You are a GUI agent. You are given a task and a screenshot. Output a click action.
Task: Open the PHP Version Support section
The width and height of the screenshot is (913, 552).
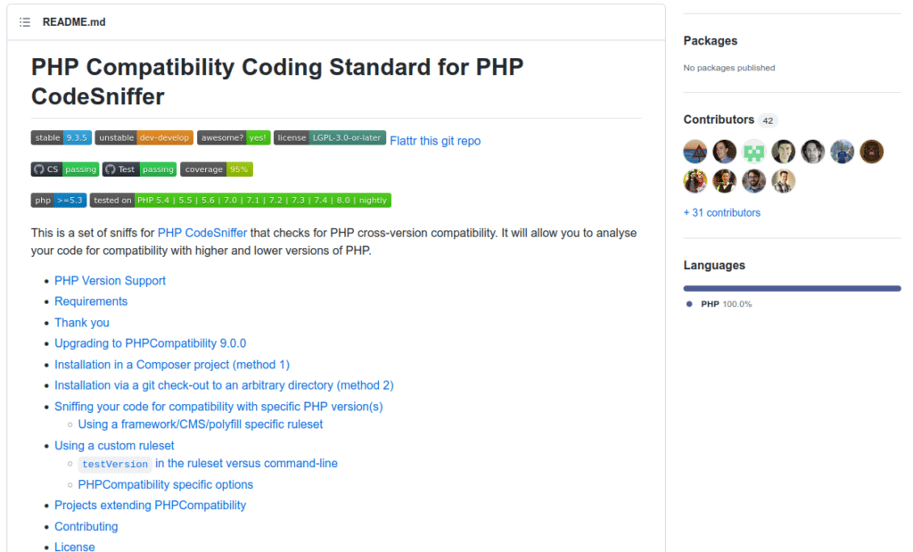tap(110, 280)
